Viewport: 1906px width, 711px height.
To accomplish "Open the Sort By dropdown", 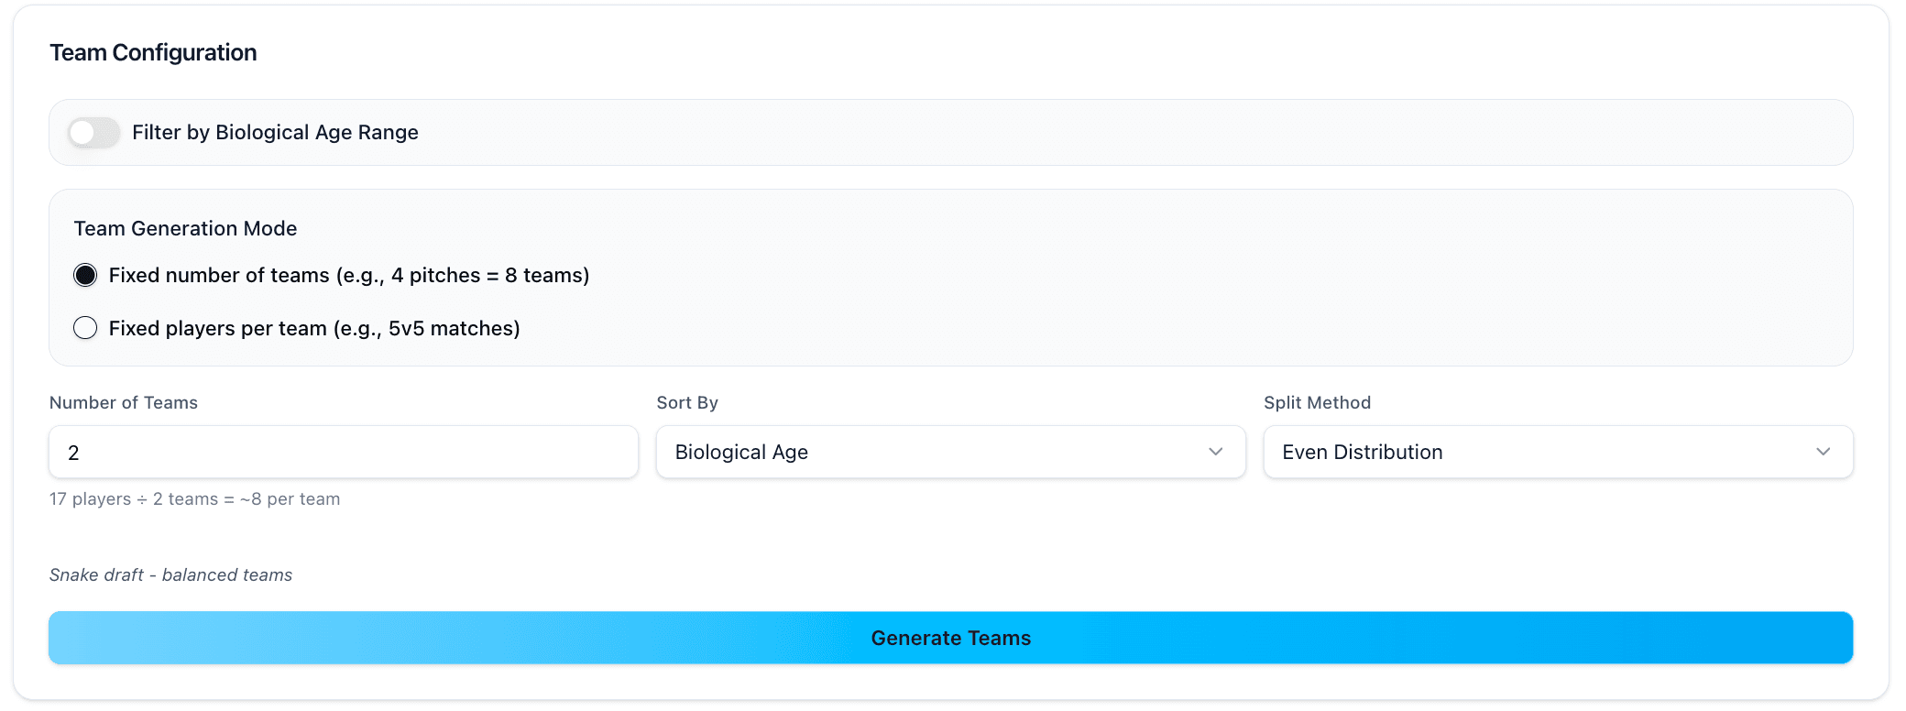I will coord(950,452).
